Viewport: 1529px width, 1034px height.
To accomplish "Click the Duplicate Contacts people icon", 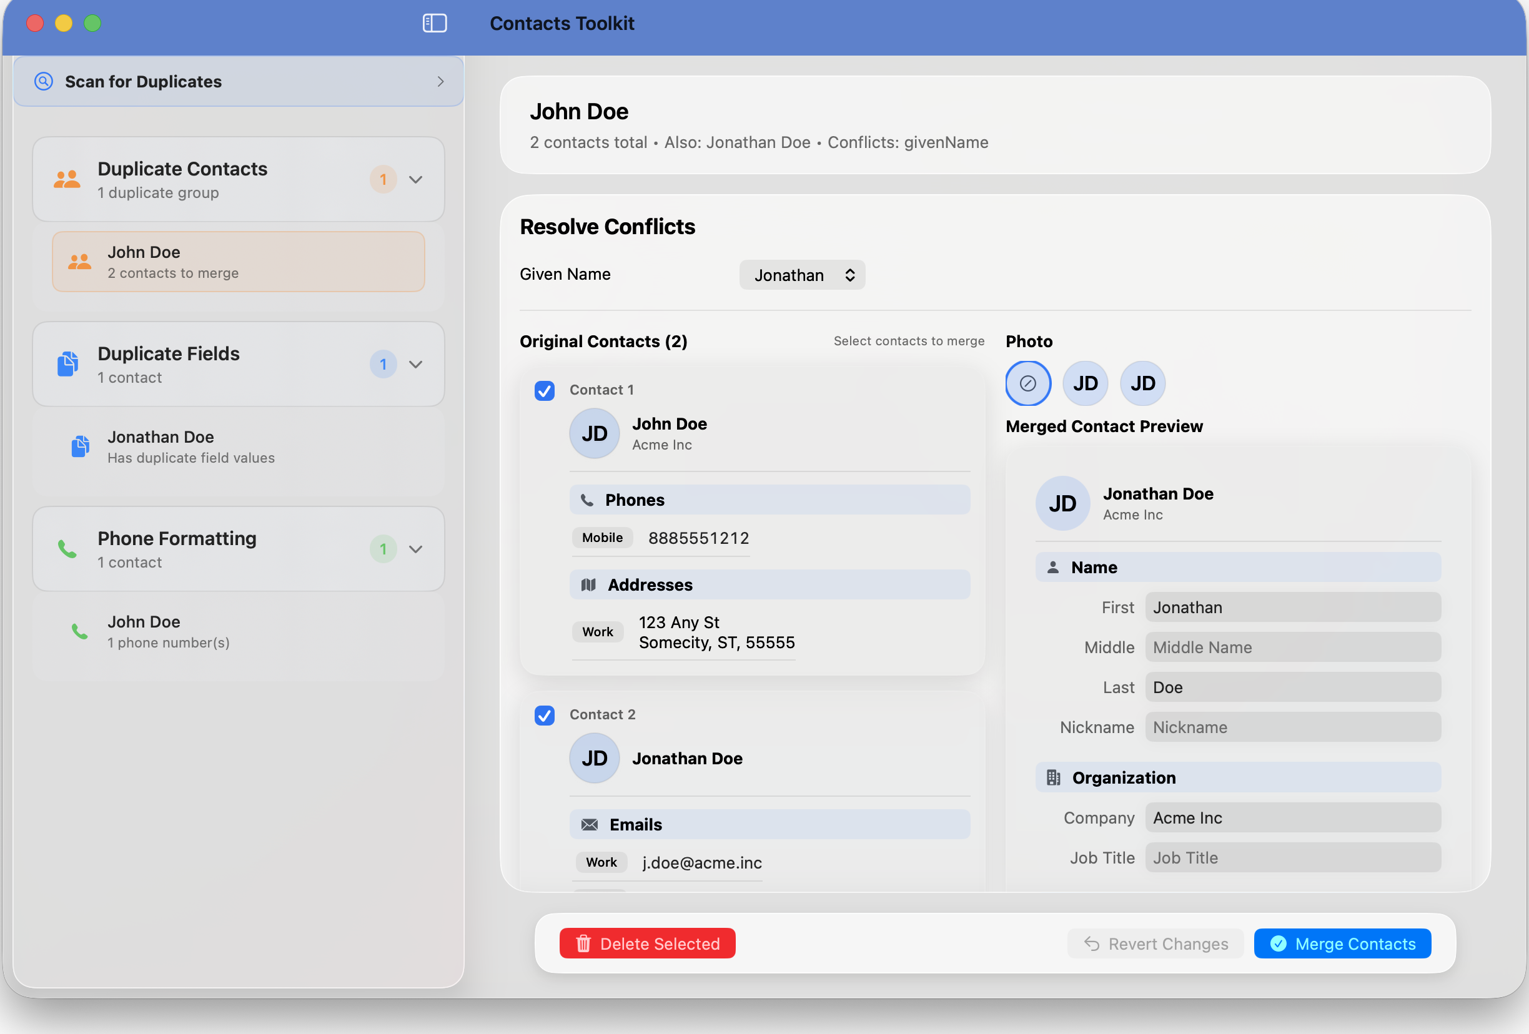I will coord(66,179).
